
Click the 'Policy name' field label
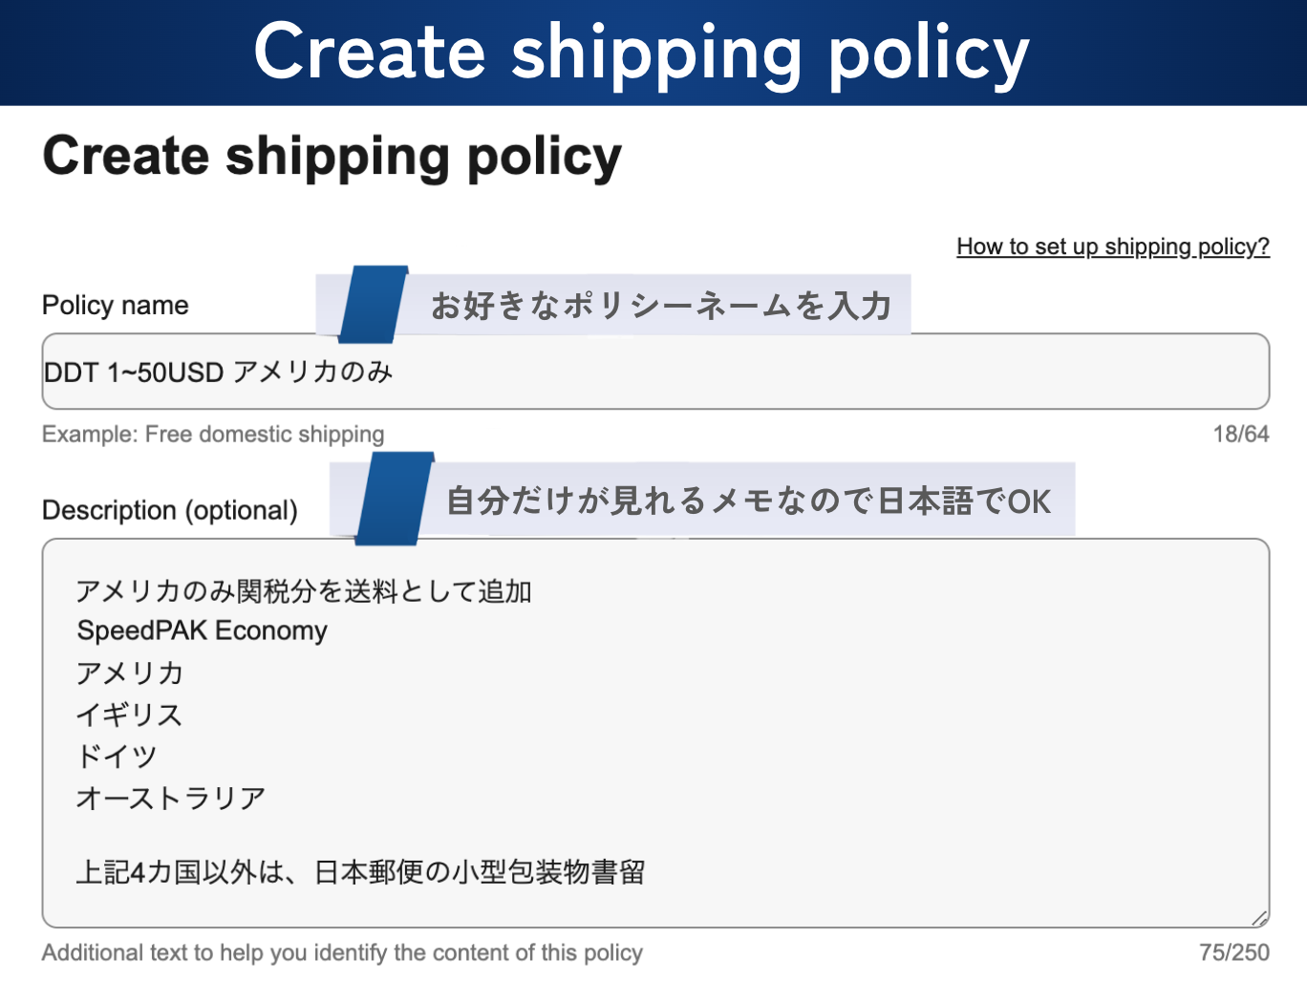116,306
